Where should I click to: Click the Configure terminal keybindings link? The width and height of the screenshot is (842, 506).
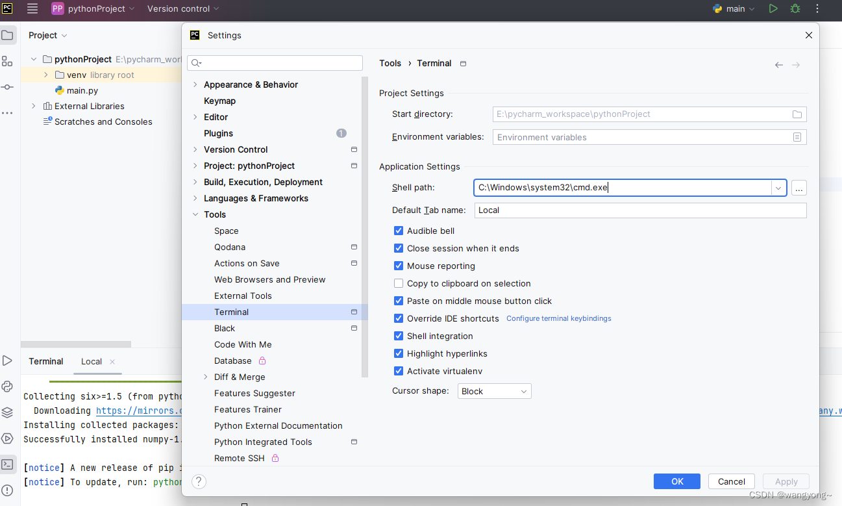click(x=558, y=318)
